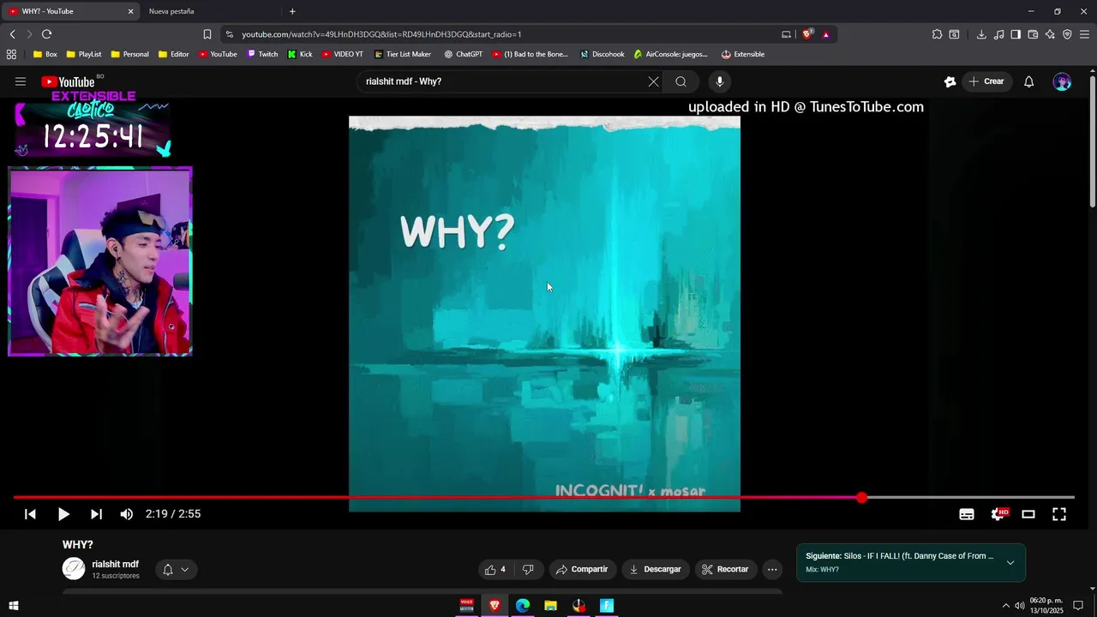1097x617 pixels.
Task: Open Crear create menu
Action: (x=986, y=81)
